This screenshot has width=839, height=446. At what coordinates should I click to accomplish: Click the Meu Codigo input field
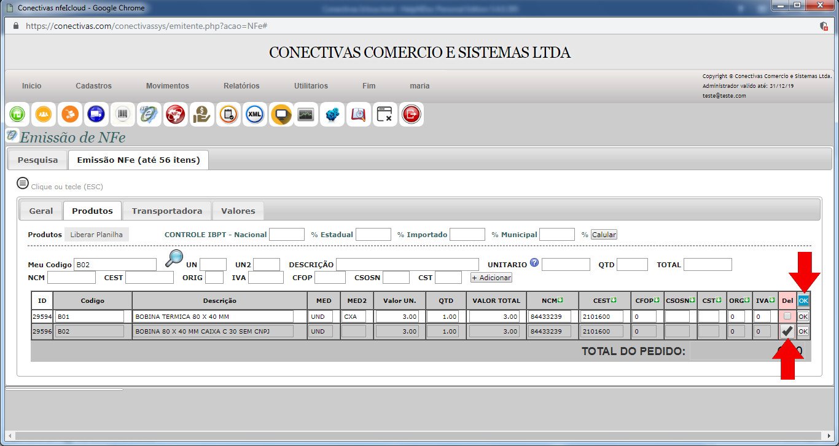[115, 265]
